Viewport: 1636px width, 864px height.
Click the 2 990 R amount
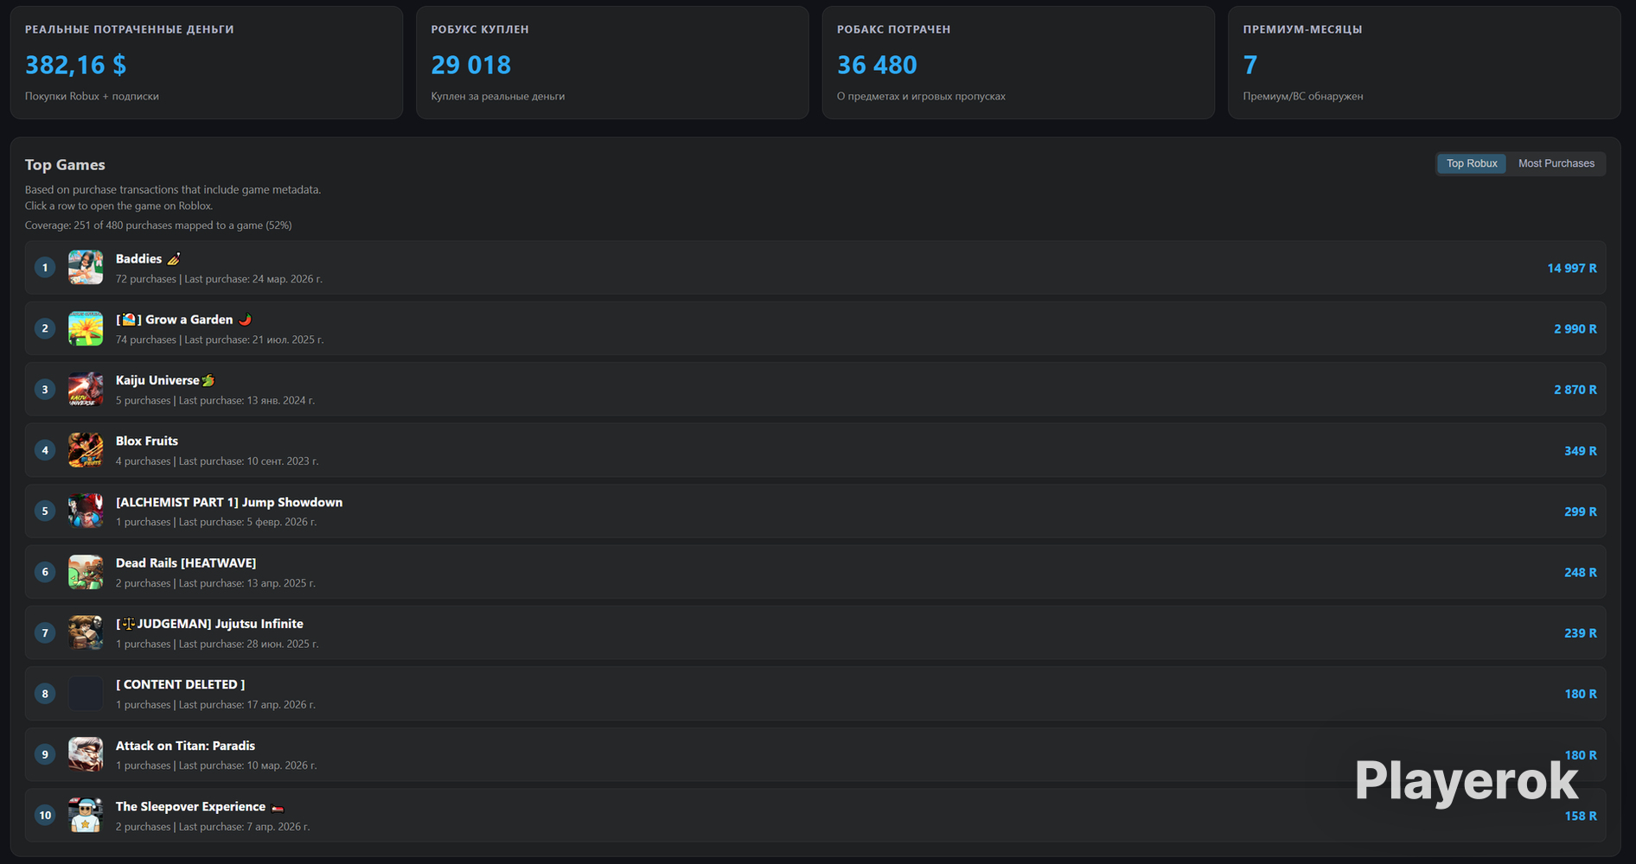click(1575, 328)
